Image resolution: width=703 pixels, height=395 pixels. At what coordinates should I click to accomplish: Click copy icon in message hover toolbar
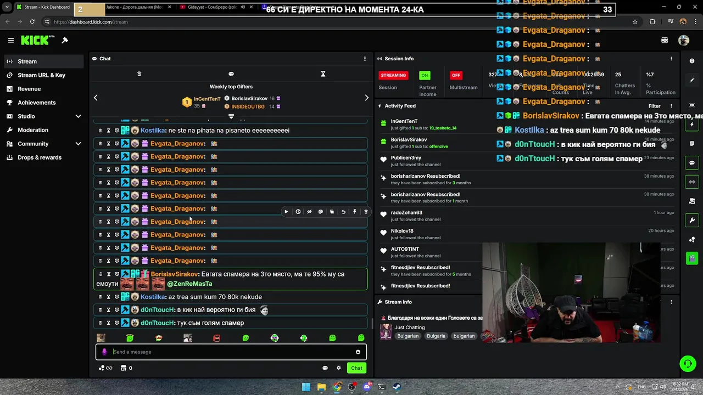[x=332, y=212]
